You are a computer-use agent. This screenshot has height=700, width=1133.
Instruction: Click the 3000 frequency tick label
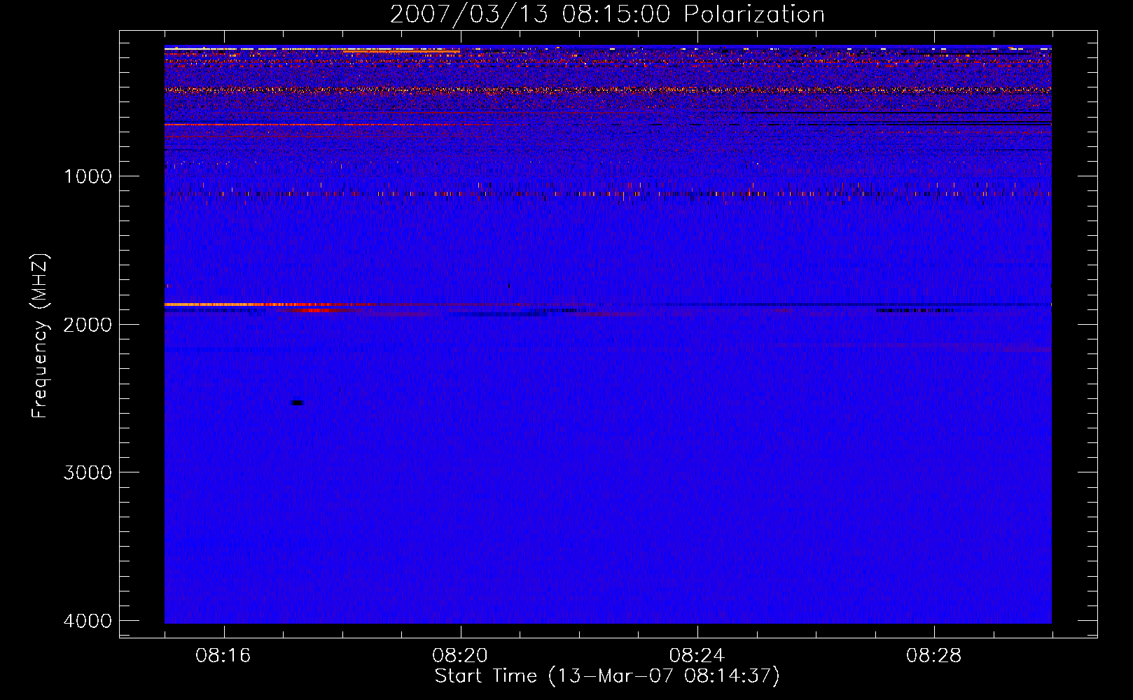(x=88, y=472)
